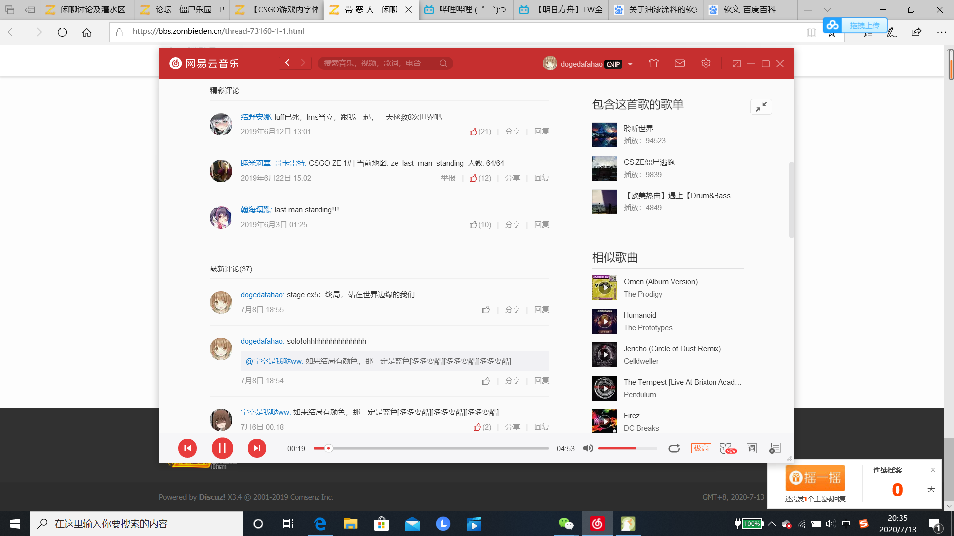The width and height of the screenshot is (954, 536).
Task: Open the 聆听世界 playlist
Action: point(639,128)
